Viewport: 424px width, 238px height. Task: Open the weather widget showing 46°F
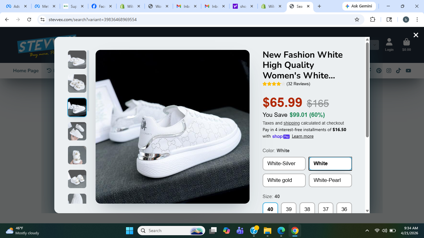click(22, 231)
